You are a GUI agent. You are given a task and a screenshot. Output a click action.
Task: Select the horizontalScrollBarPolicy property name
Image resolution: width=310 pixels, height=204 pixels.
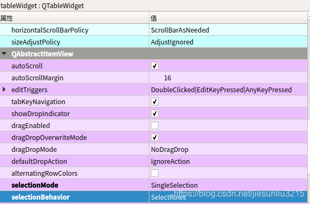[50, 30]
